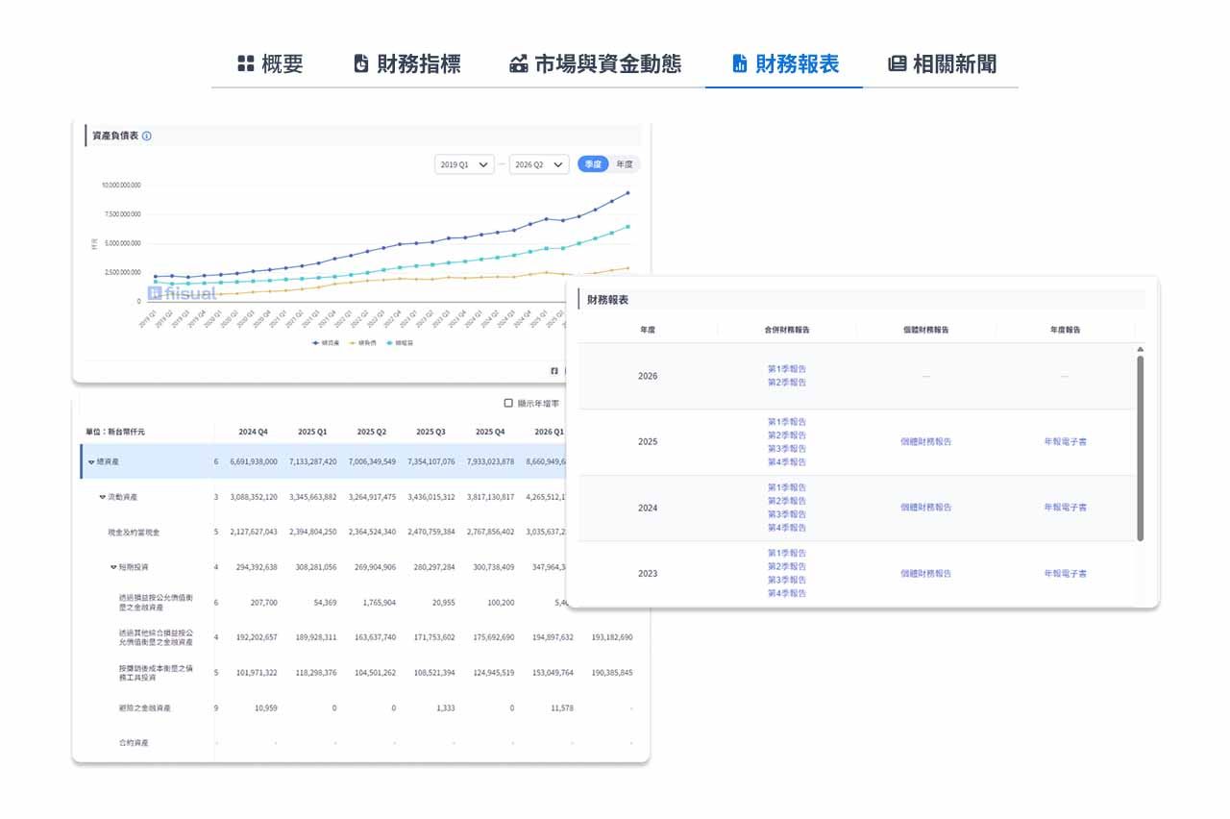Collapse the 短期投資 row

point(112,567)
